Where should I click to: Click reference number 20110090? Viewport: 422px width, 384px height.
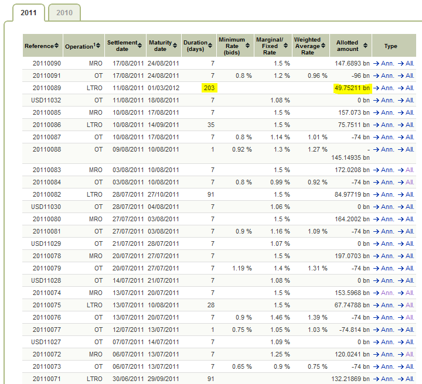(x=47, y=63)
